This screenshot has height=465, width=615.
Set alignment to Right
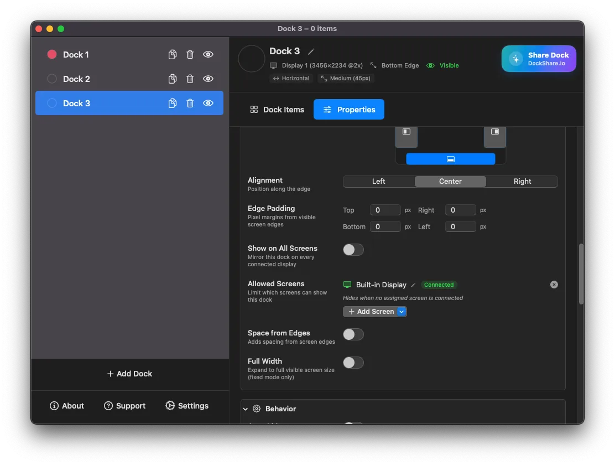(522, 182)
